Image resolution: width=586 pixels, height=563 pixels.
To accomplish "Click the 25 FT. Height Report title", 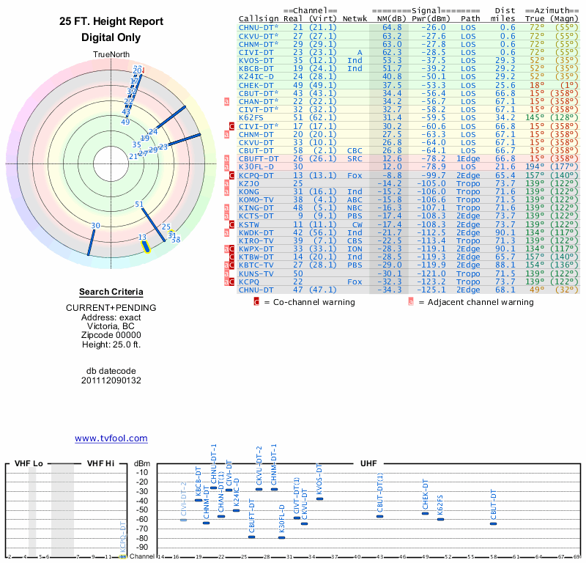I will pos(111,21).
